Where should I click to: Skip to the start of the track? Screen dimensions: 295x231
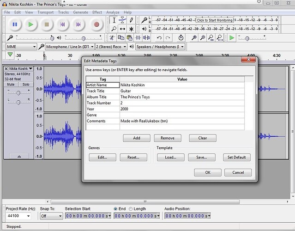[62, 24]
